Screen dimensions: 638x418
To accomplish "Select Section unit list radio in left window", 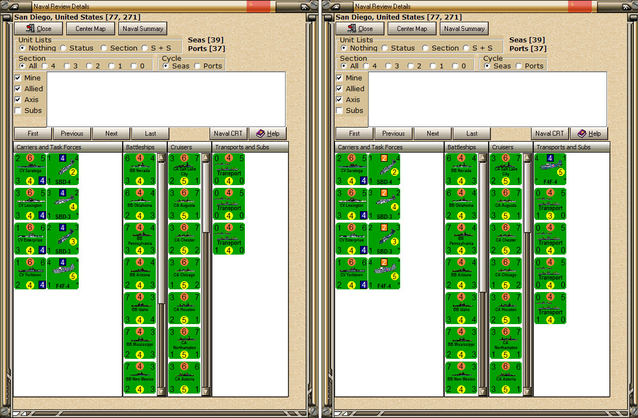I will click(104, 48).
